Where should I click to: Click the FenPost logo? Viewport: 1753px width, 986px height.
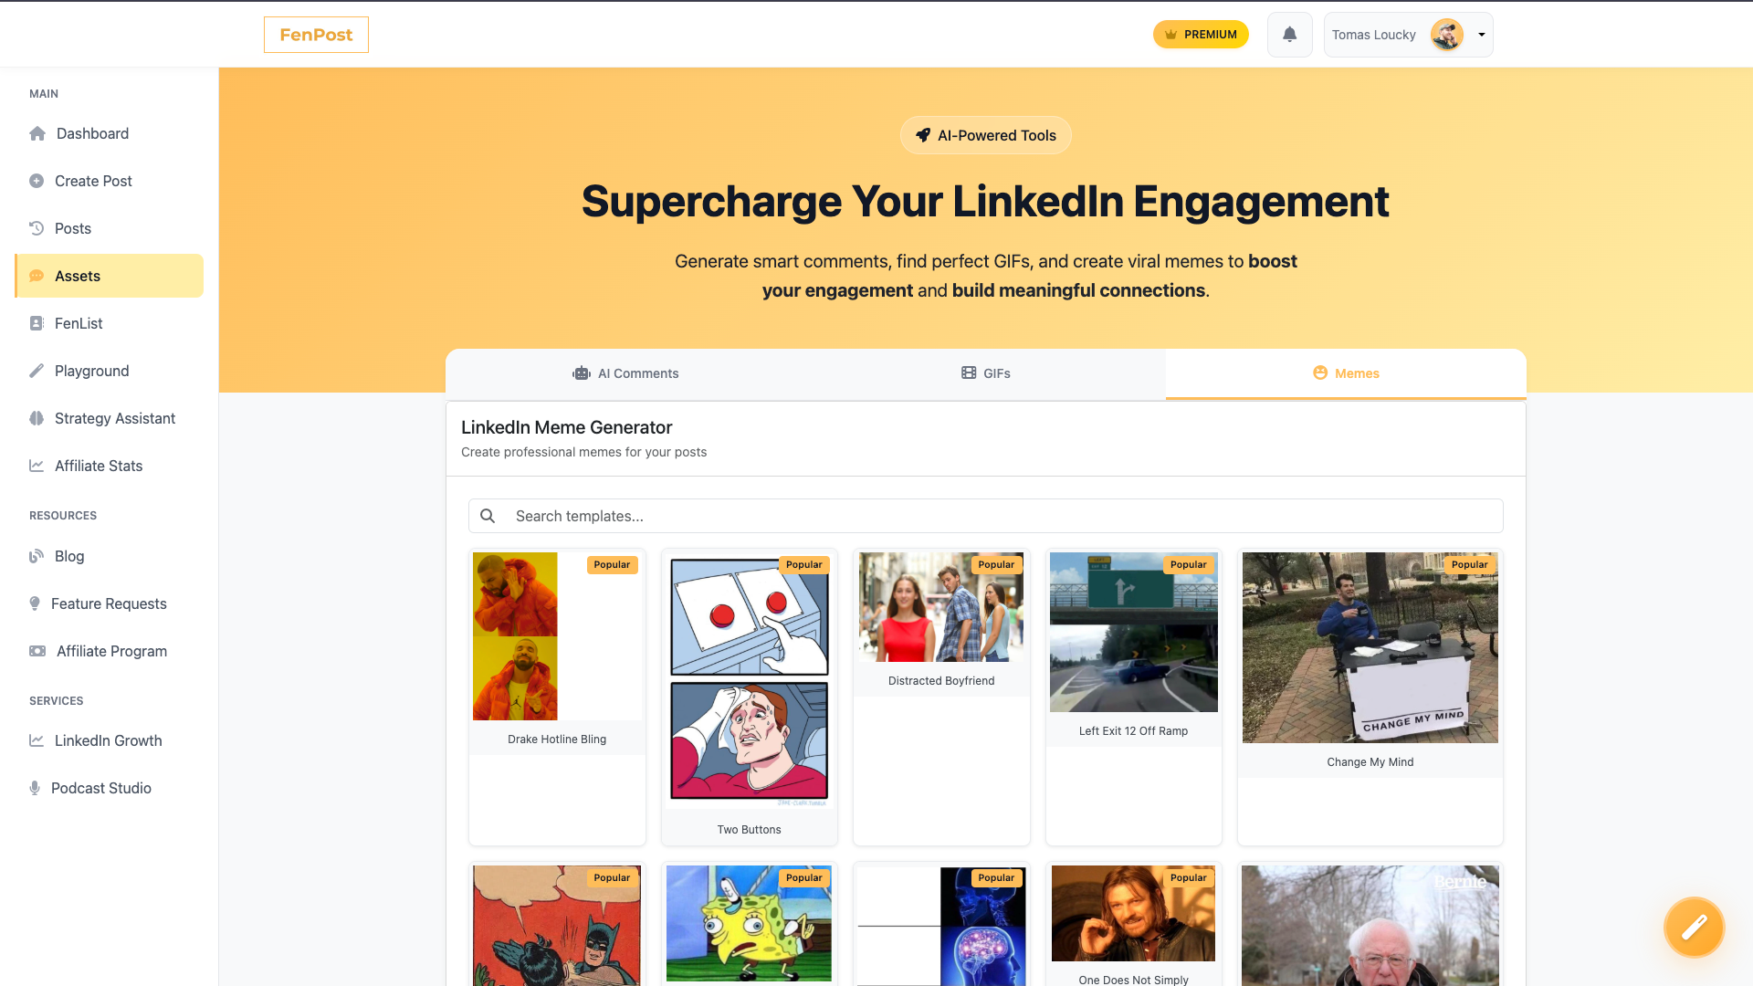(x=316, y=35)
